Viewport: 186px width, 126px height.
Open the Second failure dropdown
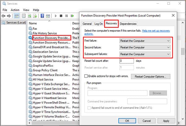[145, 47]
